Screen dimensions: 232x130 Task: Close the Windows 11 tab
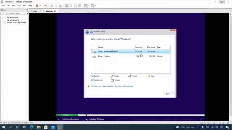58,11
